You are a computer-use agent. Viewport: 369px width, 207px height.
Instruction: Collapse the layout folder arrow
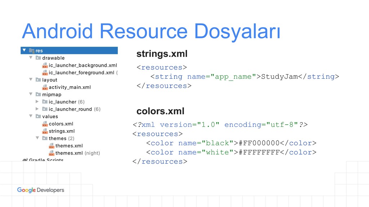click(31, 79)
